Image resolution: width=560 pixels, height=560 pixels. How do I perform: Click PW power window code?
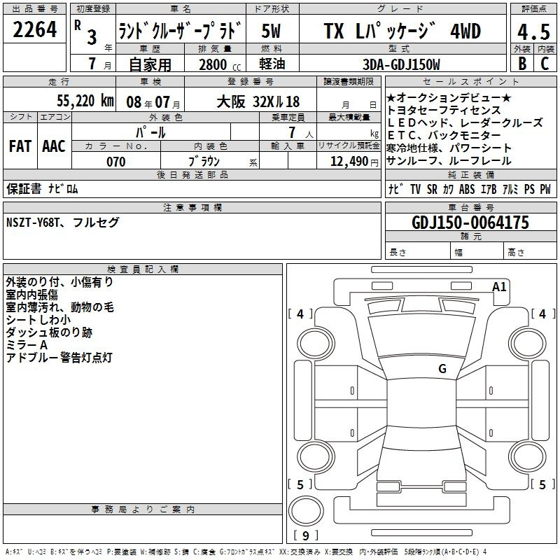545,189
